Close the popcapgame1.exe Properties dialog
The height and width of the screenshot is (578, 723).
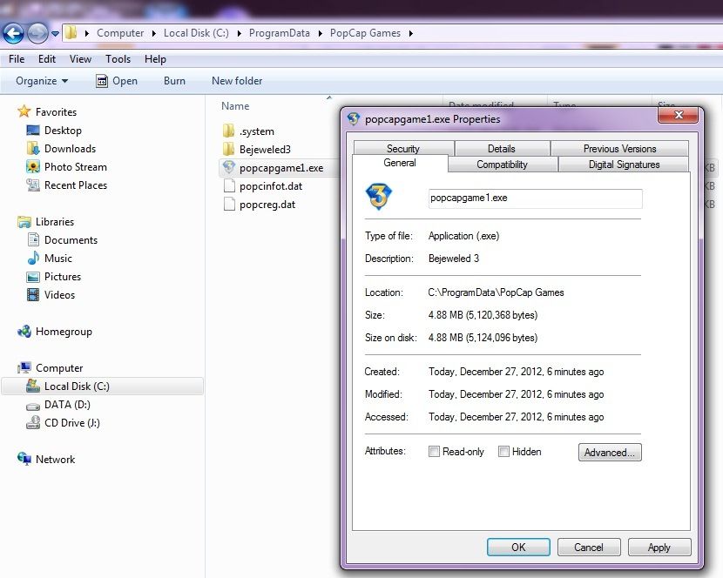(x=678, y=115)
